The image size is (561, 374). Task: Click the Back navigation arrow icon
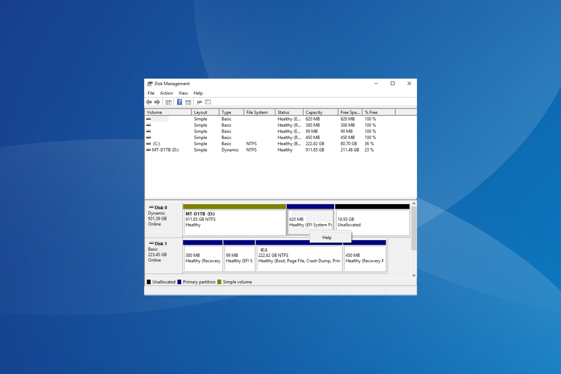(x=149, y=102)
